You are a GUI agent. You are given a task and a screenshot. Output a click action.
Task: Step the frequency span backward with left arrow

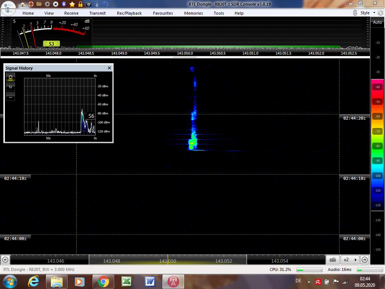pyautogui.click(x=5, y=260)
